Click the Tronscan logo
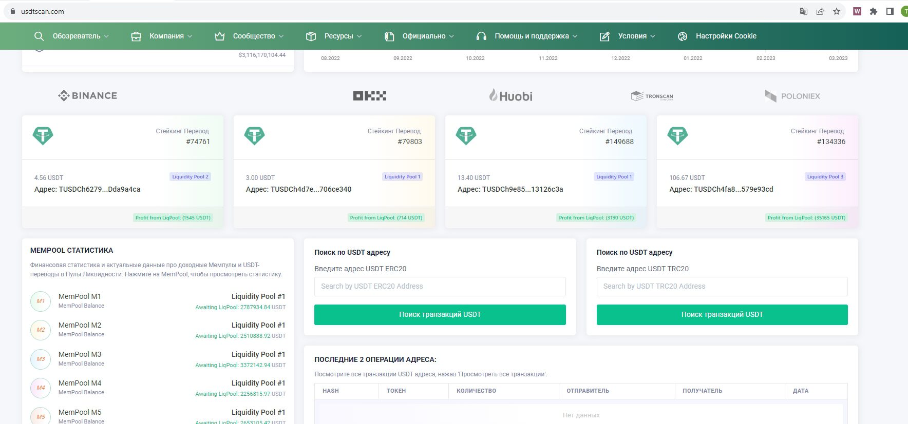This screenshot has height=424, width=908. [x=652, y=96]
